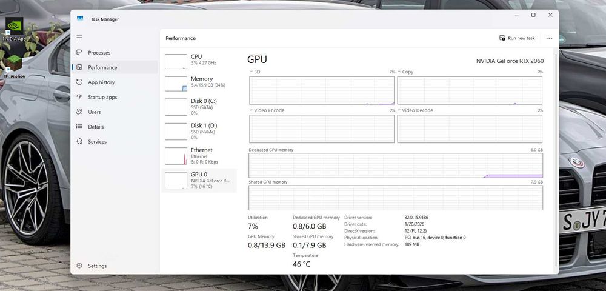Click DirectX version 12 (FL 12.2)
Image resolution: width=606 pixels, height=291 pixels.
[416, 231]
